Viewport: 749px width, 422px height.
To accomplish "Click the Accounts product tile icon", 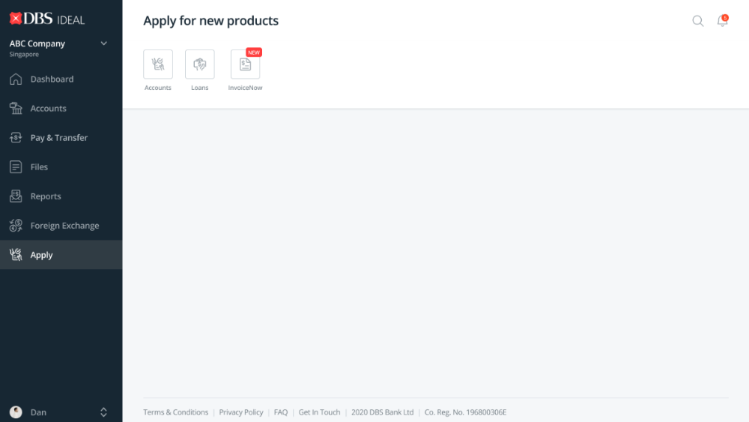I will pyautogui.click(x=158, y=64).
